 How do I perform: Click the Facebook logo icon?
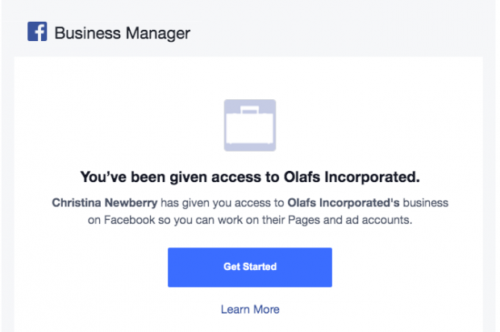click(37, 32)
